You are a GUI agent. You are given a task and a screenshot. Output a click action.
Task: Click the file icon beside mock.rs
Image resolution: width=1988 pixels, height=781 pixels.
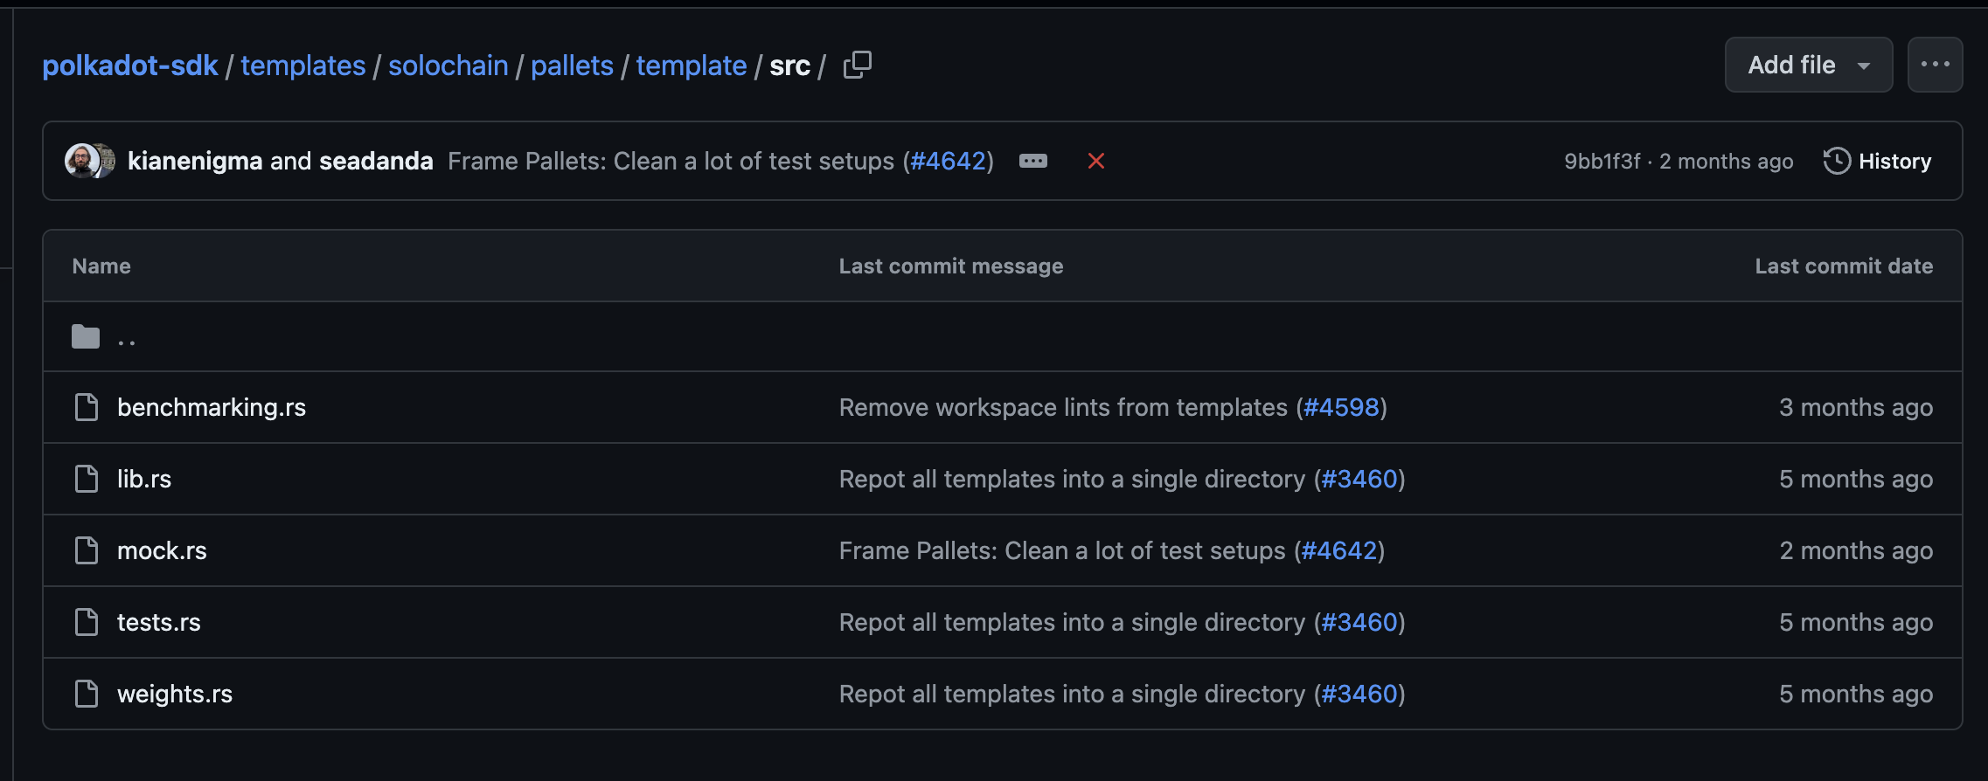click(86, 550)
